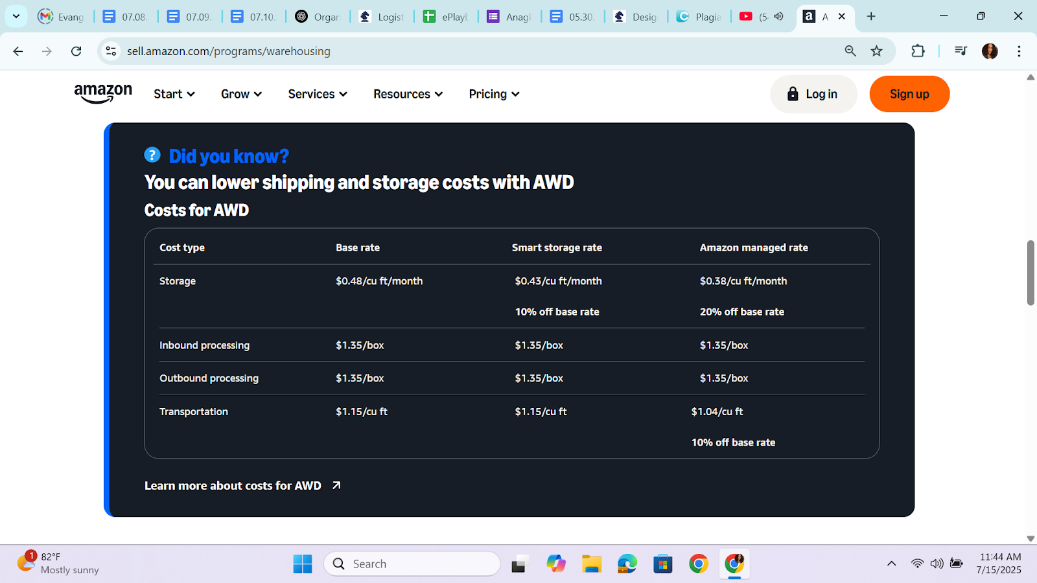Click the 'Outbound processing' row label
This screenshot has height=583, width=1037.
click(209, 378)
